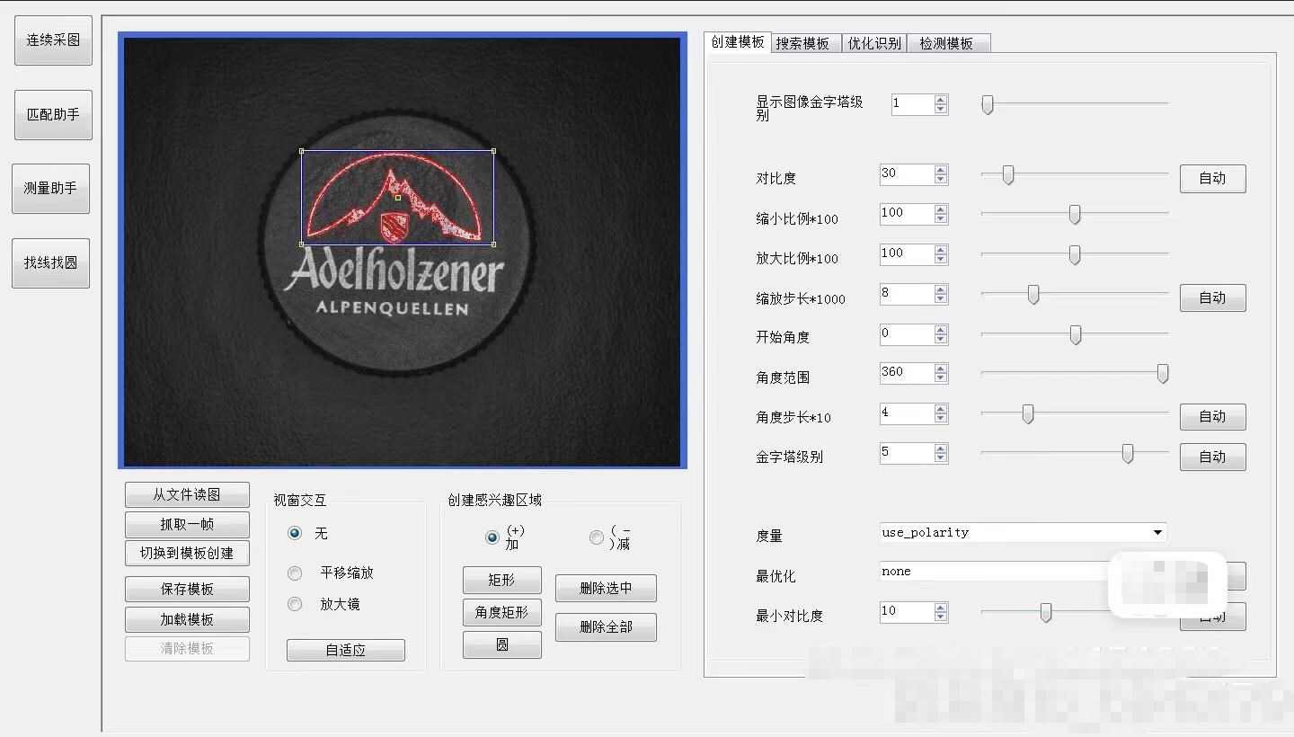Click the 圆 ROI button
Image resolution: width=1294 pixels, height=737 pixels.
point(502,644)
